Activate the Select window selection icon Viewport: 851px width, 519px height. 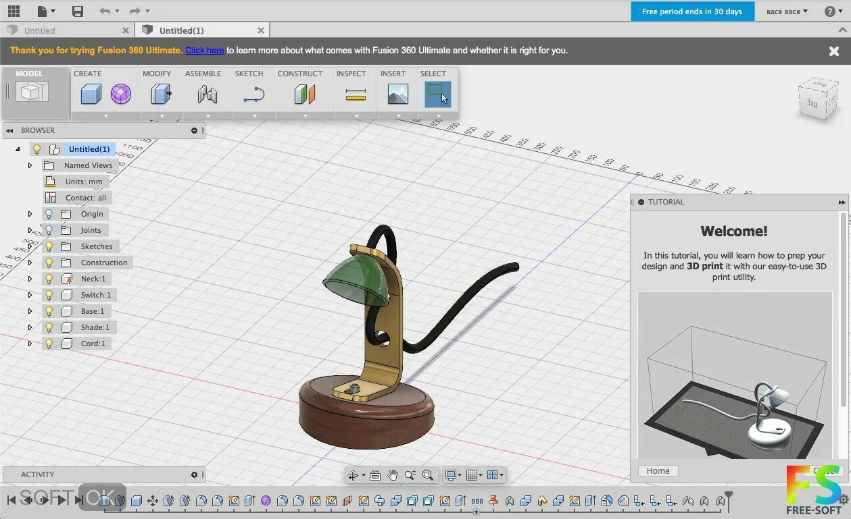point(437,94)
